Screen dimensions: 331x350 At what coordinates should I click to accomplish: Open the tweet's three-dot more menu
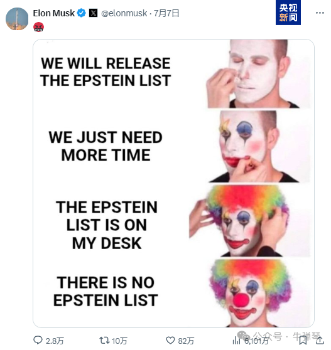[x=320, y=13]
